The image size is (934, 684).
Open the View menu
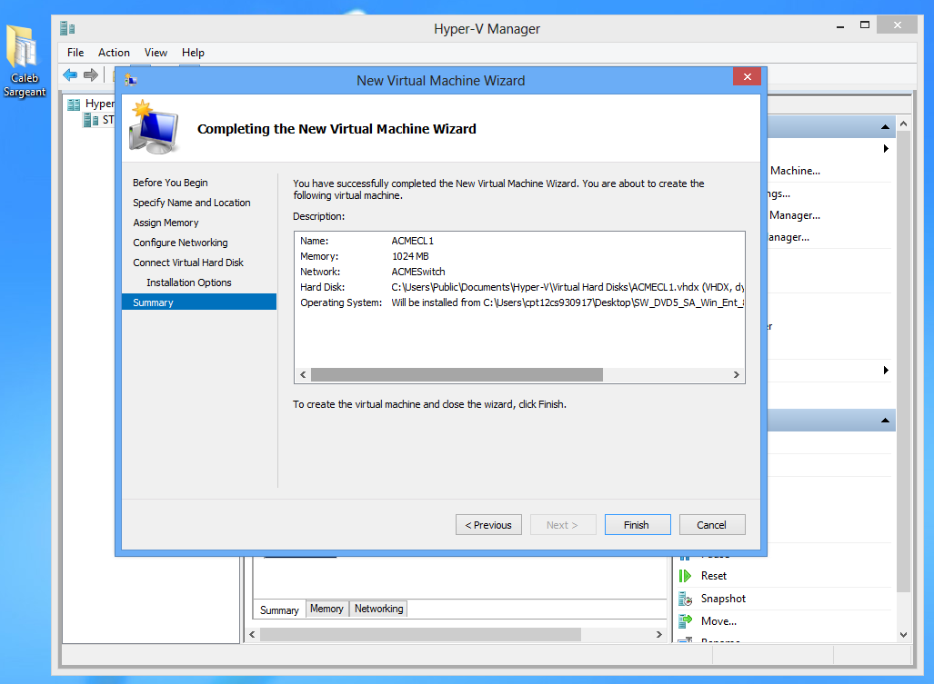pyautogui.click(x=156, y=53)
